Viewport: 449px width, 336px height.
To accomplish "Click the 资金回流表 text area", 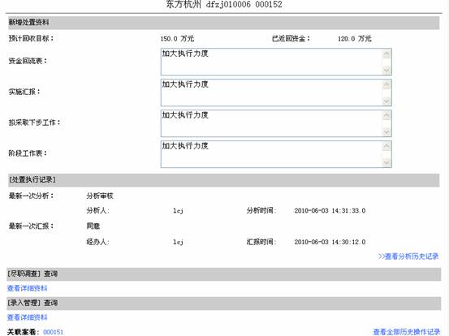I will click(276, 62).
